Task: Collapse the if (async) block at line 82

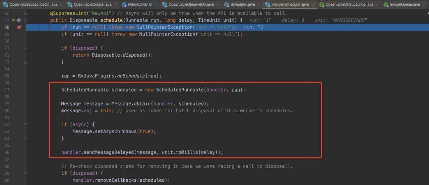Action: [x=26, y=124]
